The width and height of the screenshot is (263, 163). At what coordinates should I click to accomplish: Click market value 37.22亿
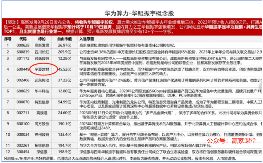(x=64, y=80)
